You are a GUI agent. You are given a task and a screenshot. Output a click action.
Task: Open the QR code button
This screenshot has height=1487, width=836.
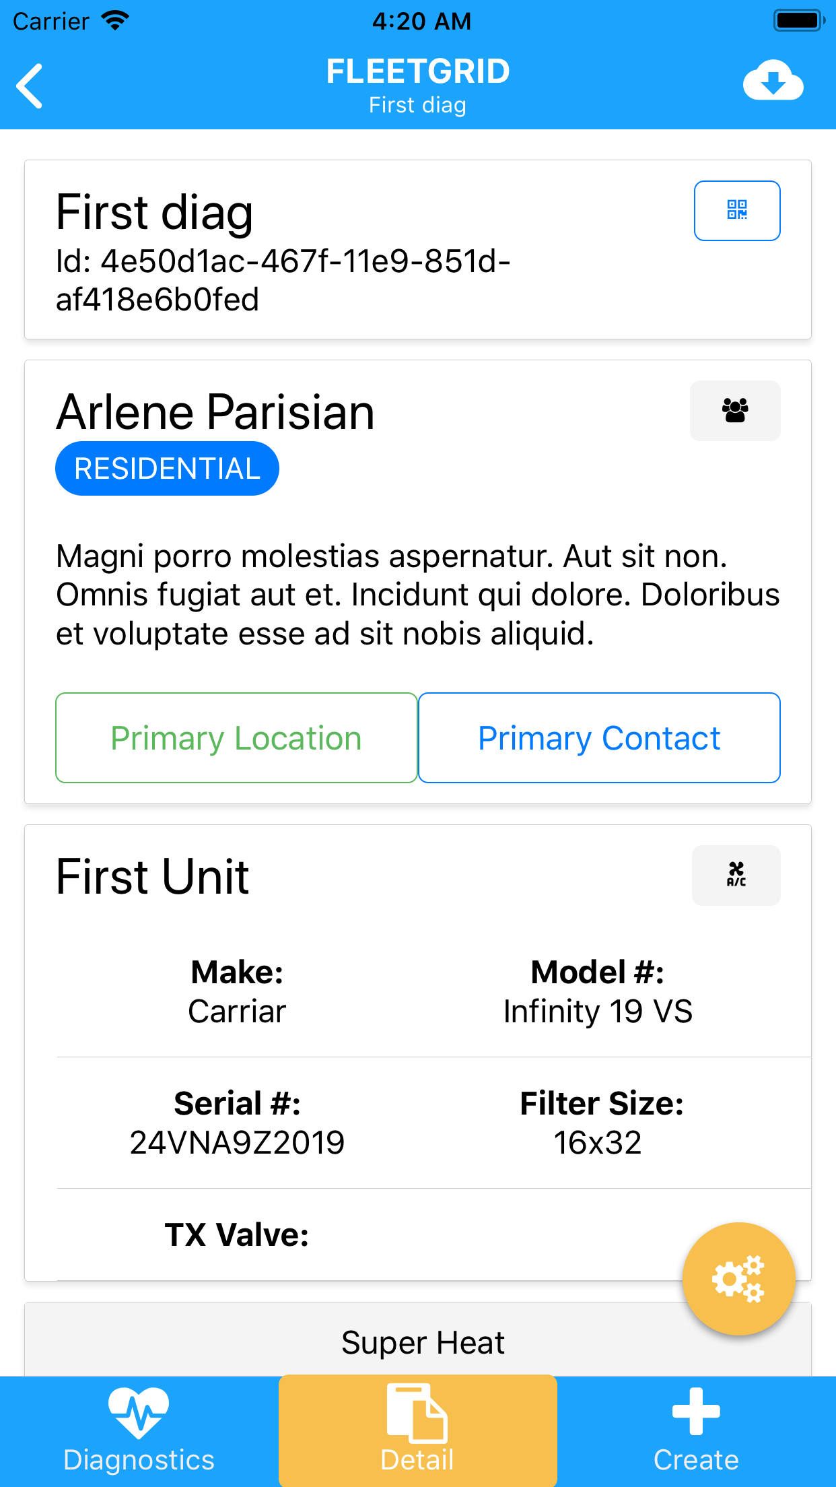pyautogui.click(x=737, y=210)
